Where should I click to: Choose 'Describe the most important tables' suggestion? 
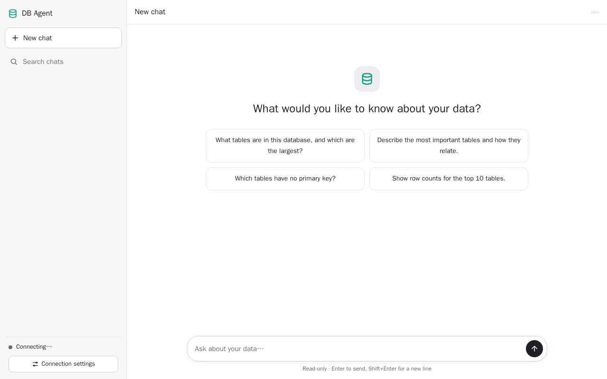pos(449,145)
